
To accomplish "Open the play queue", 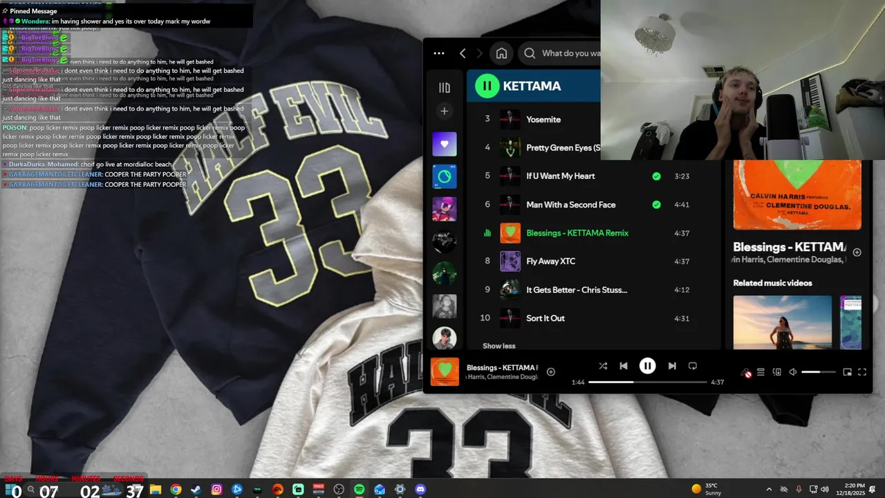I will (x=761, y=372).
